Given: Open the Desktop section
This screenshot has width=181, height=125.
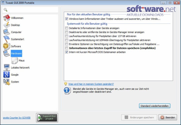Looking at the screenshot, I should point(15,25).
